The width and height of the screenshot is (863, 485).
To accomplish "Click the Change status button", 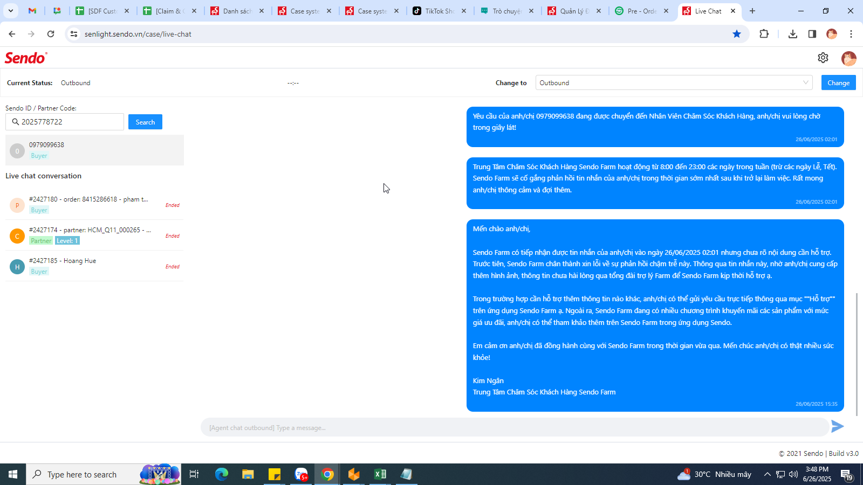I will point(838,82).
